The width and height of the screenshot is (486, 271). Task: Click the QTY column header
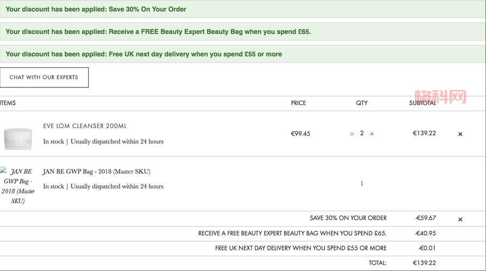point(362,103)
